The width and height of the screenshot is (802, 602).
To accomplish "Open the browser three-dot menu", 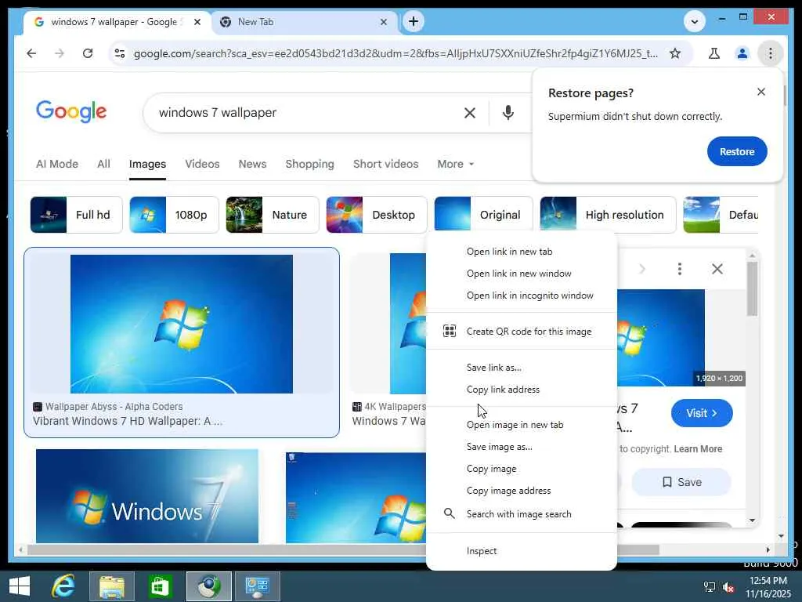I will (771, 53).
